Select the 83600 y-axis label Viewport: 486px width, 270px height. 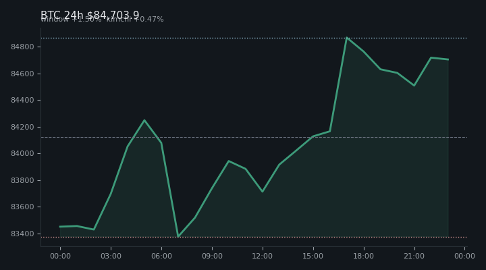[x=22, y=207]
